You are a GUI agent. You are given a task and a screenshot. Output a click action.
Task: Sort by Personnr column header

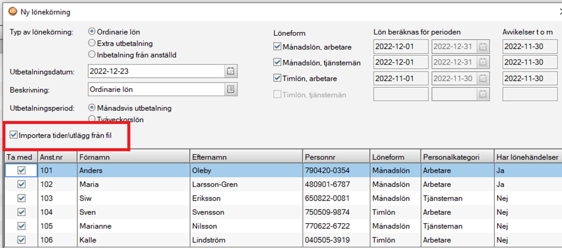(x=335, y=157)
